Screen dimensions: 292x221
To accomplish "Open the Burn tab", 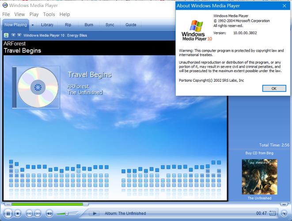I will 89,25.
